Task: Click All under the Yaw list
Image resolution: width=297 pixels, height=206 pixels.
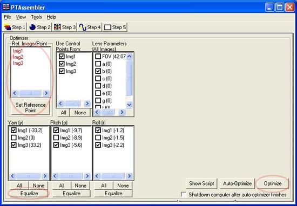Action: (19, 186)
